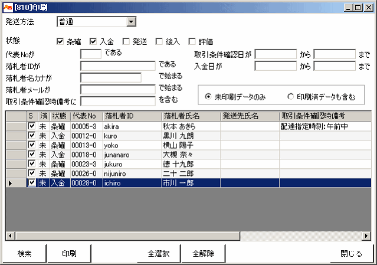Sort by the 代表No column header
The image size is (377, 265).
tap(87, 116)
